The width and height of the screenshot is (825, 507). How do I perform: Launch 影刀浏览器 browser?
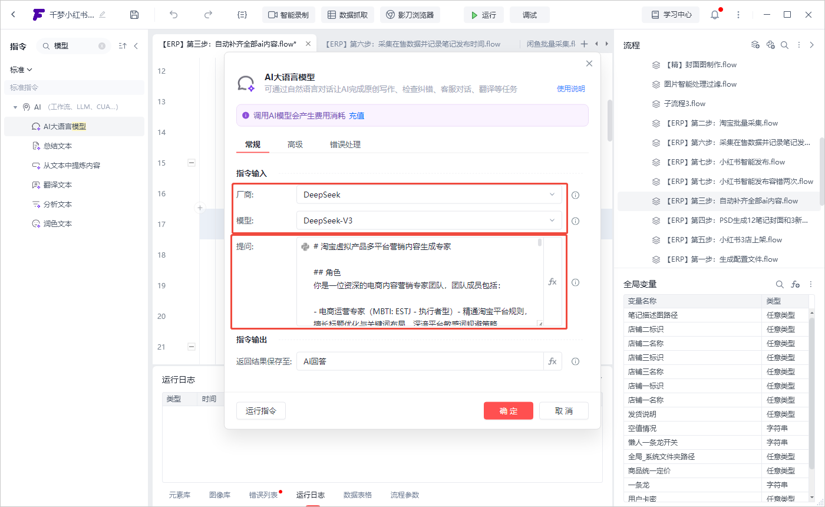click(410, 15)
